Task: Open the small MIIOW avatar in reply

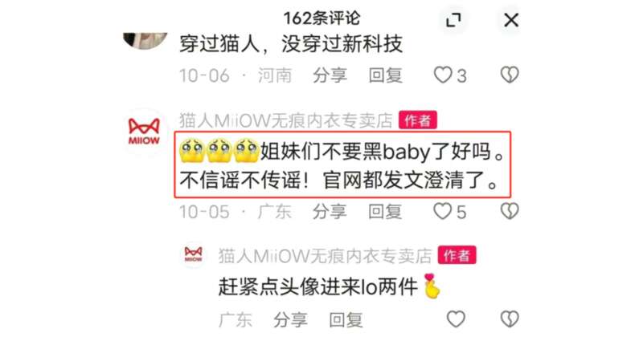Action: [x=193, y=254]
